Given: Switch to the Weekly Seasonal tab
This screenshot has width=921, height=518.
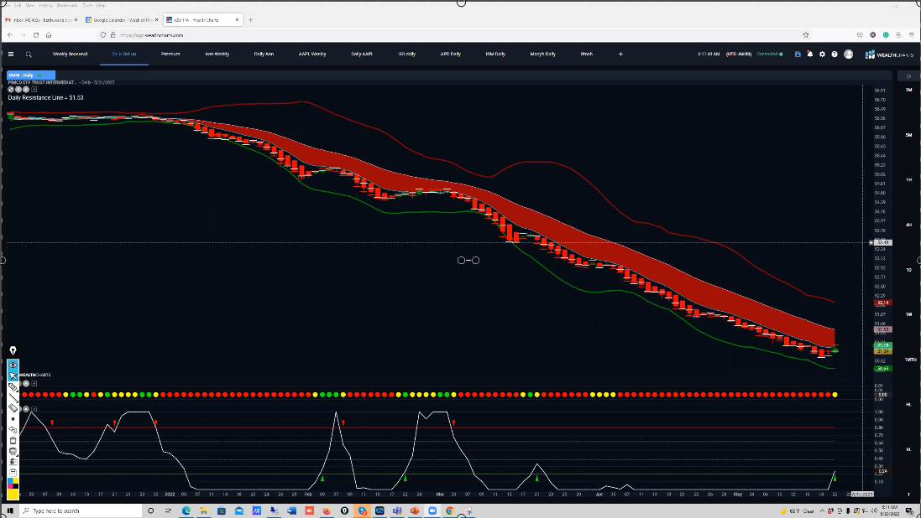Looking at the screenshot, I should tap(70, 54).
